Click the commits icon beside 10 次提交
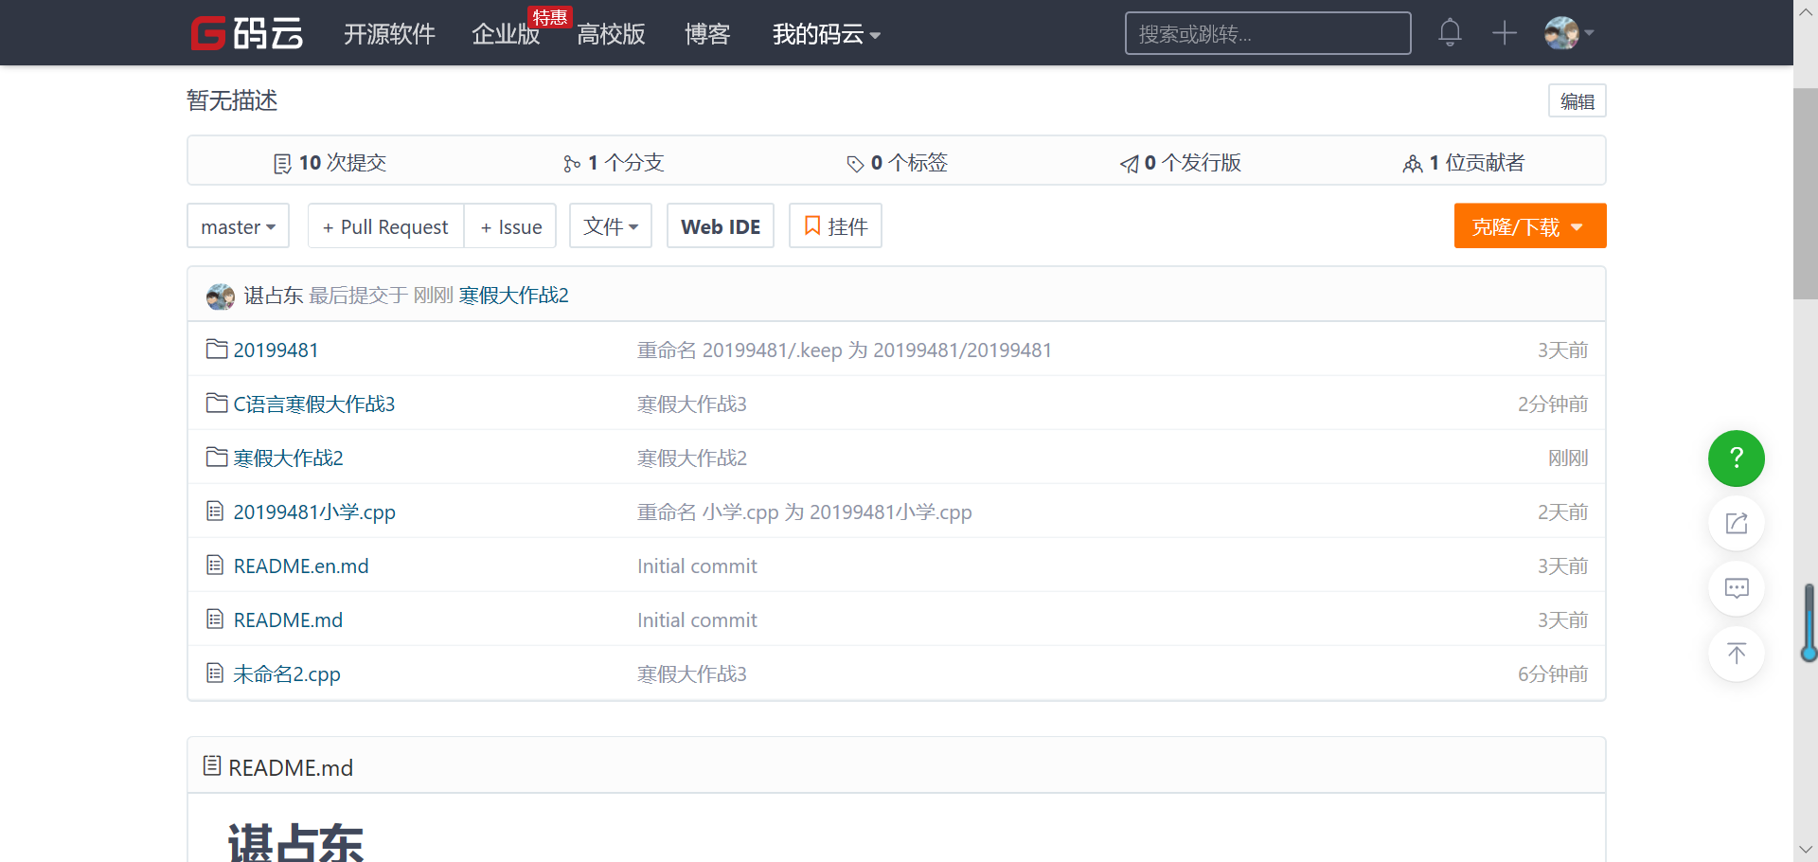1818x862 pixels. [x=282, y=164]
